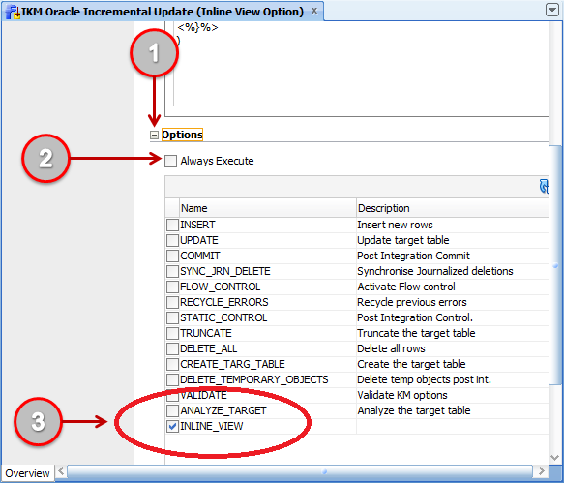Uncheck the INLINE_VIEW option box

click(172, 426)
